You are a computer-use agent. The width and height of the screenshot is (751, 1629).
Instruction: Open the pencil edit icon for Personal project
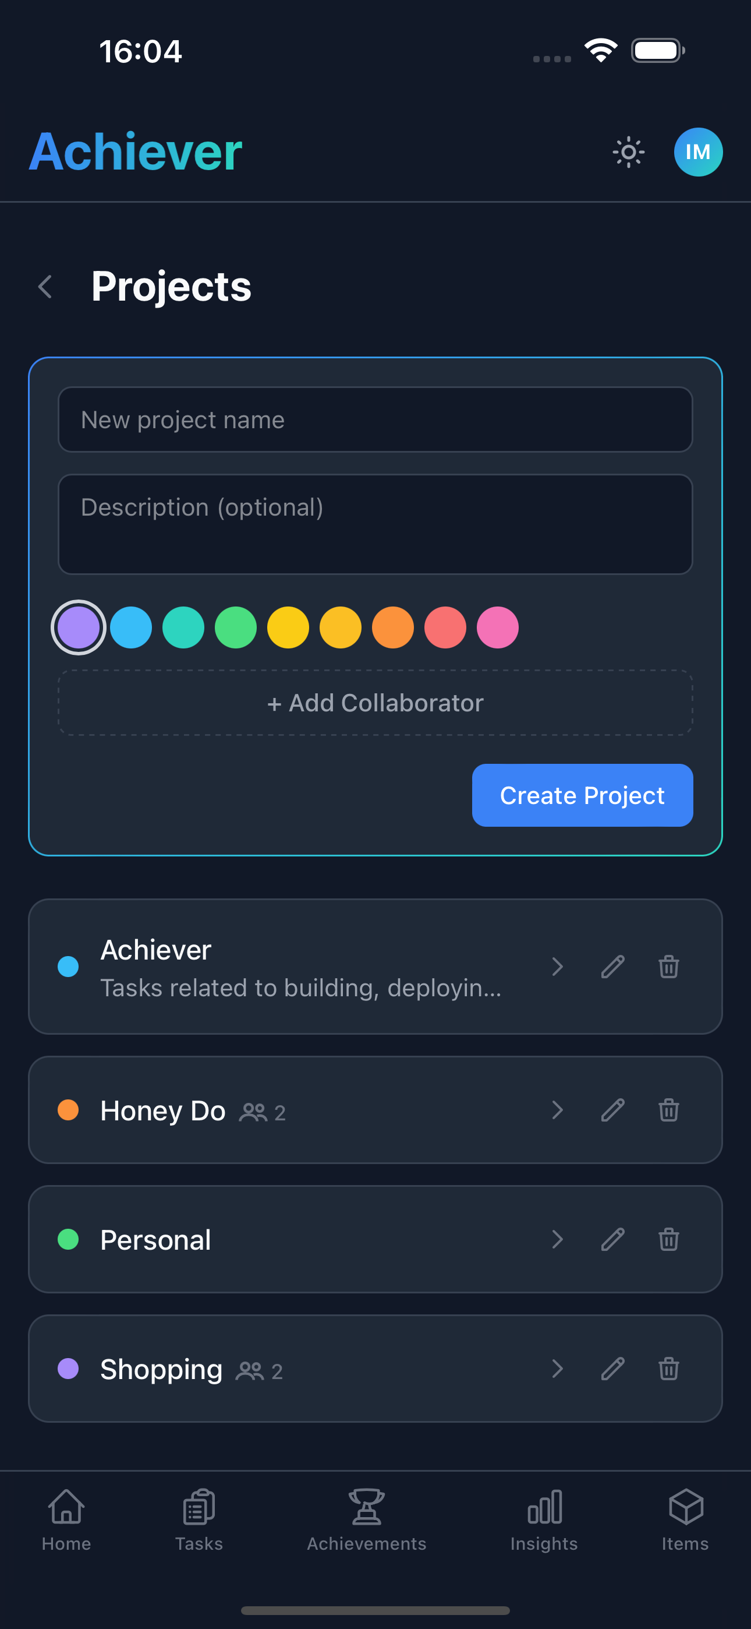(x=612, y=1239)
